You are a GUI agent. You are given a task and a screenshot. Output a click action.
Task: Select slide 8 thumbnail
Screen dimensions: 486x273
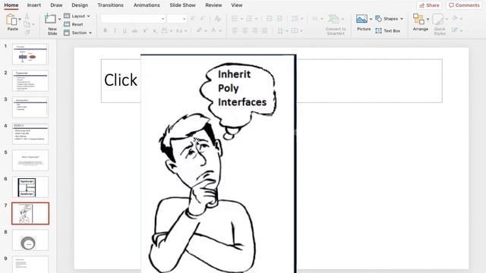coord(30,240)
